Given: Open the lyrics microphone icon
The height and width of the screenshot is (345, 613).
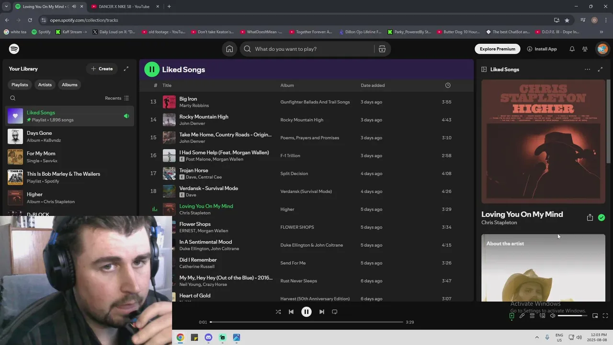Looking at the screenshot, I should (x=522, y=316).
